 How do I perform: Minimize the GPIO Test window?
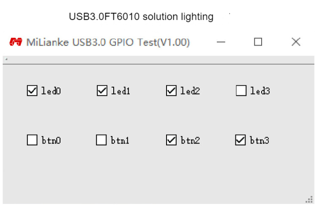(221, 42)
